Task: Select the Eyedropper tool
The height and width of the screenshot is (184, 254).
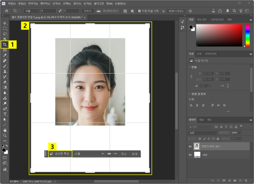Action: [x=5, y=55]
